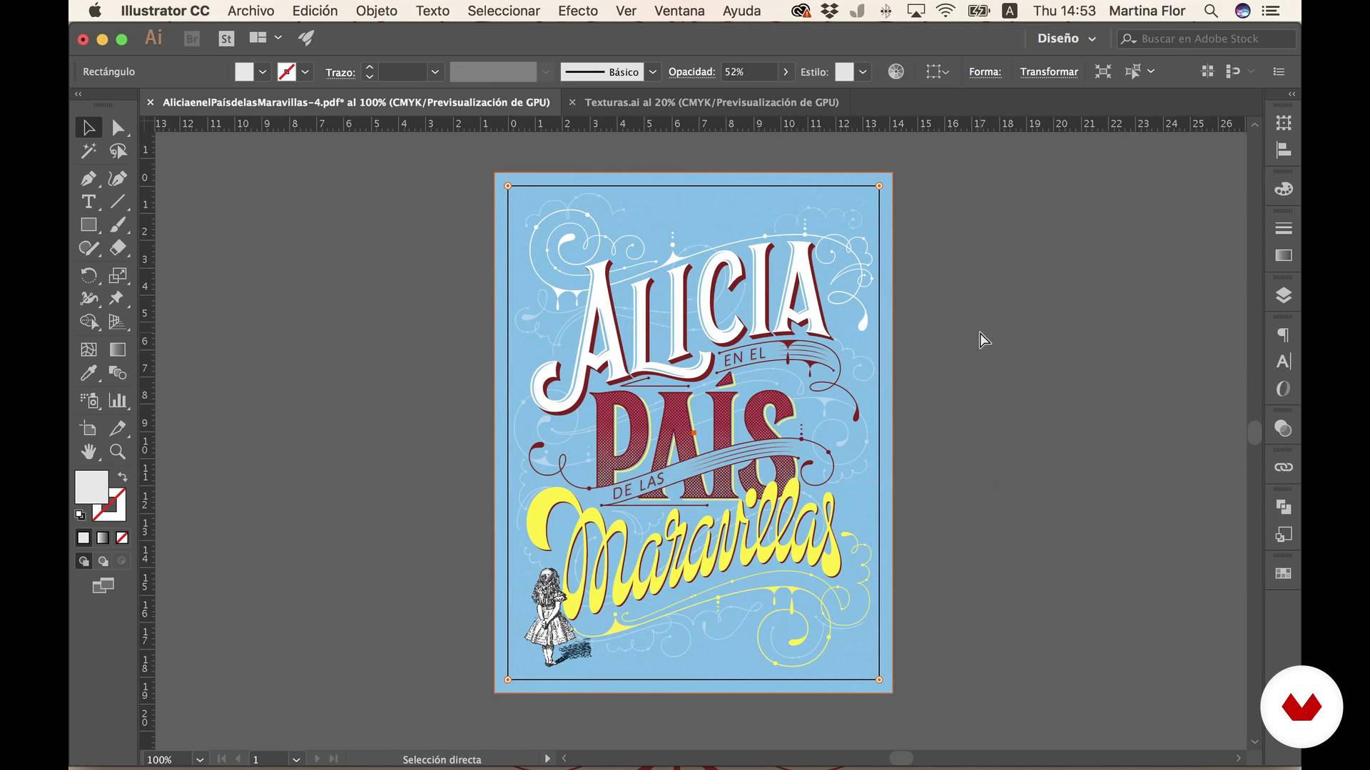Open the artboard navigation dropdown
Viewport: 1370px width, 770px height.
296,759
